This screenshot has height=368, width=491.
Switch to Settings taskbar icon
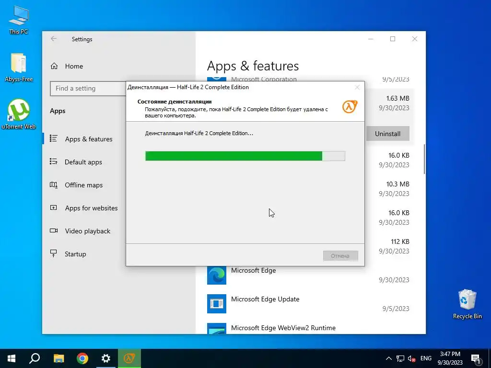(106, 358)
